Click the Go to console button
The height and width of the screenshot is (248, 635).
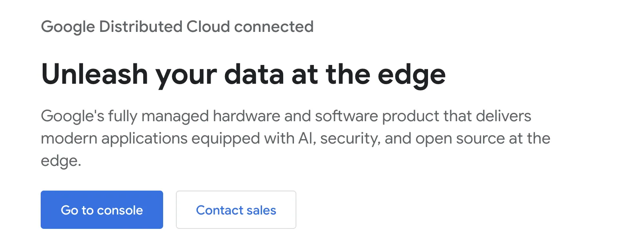click(102, 210)
